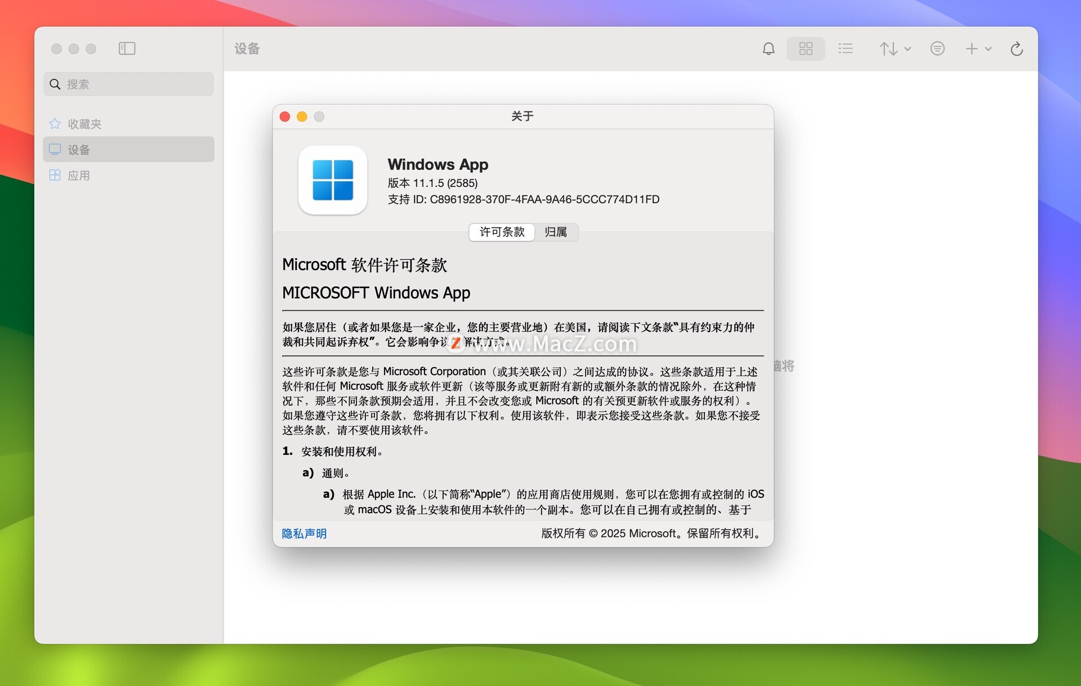This screenshot has width=1081, height=686.
Task: Click the 支持 ID text line
Action: (524, 199)
